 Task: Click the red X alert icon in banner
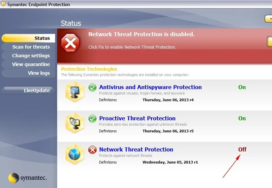coord(70,43)
